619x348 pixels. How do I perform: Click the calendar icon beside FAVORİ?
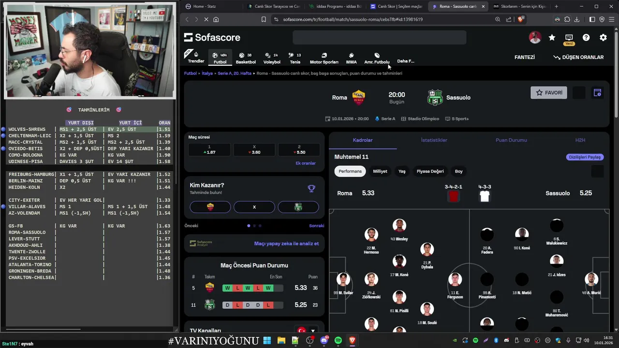tap(597, 93)
